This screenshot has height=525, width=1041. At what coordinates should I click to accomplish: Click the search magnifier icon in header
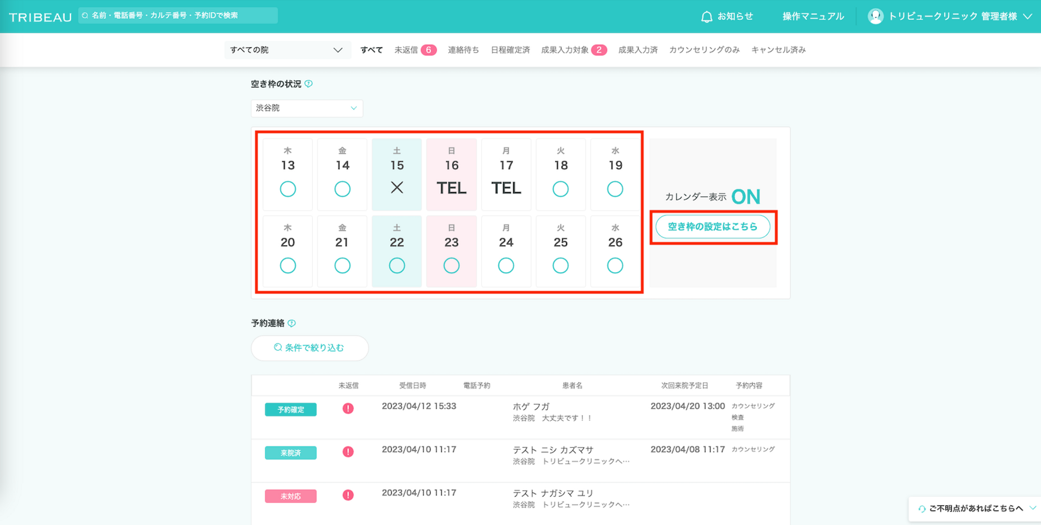(85, 16)
